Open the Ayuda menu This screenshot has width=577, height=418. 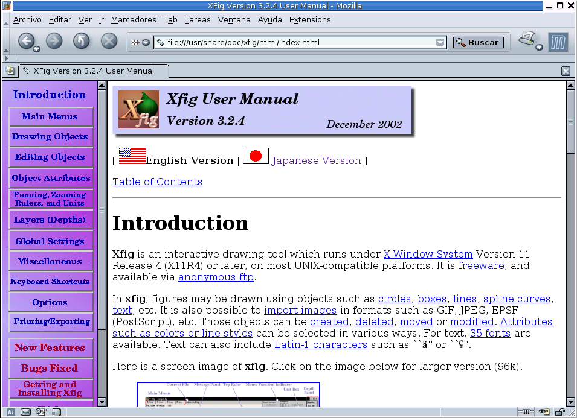point(269,20)
